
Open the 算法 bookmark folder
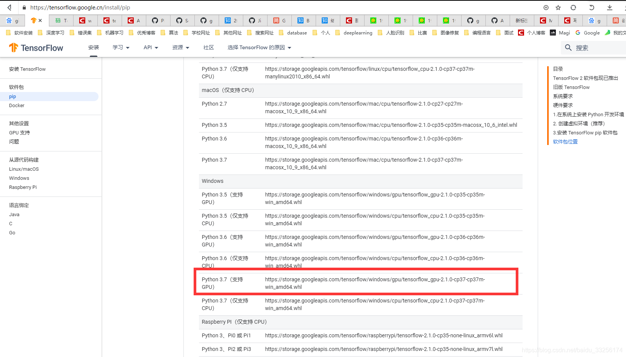[169, 33]
